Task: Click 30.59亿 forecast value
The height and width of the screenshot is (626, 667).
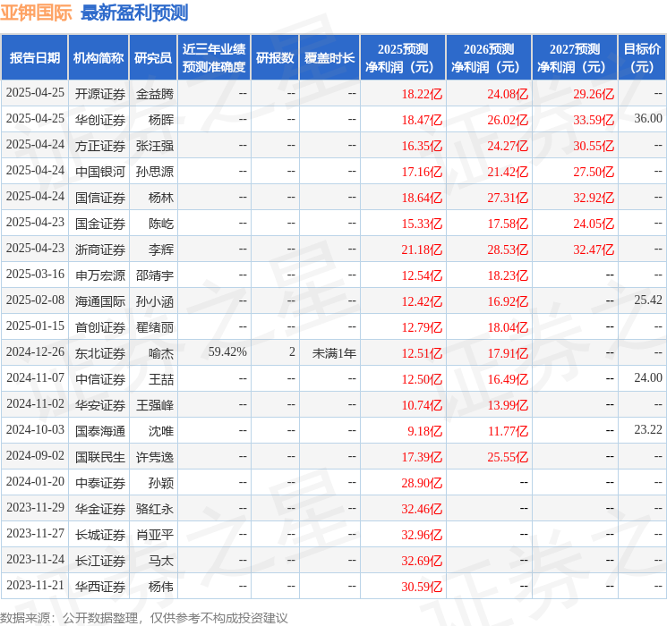Action: tap(422, 586)
